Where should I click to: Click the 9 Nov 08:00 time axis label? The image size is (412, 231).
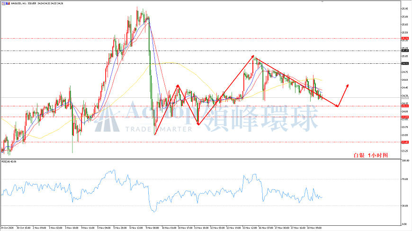(x=153, y=228)
